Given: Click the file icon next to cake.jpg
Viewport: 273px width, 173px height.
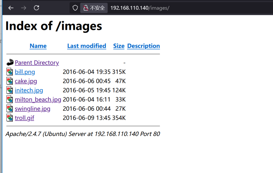Looking at the screenshot, I should [x=10, y=81].
